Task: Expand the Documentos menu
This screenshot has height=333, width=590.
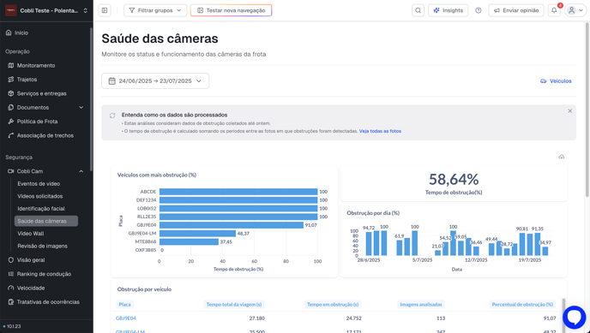Action: tap(45, 108)
